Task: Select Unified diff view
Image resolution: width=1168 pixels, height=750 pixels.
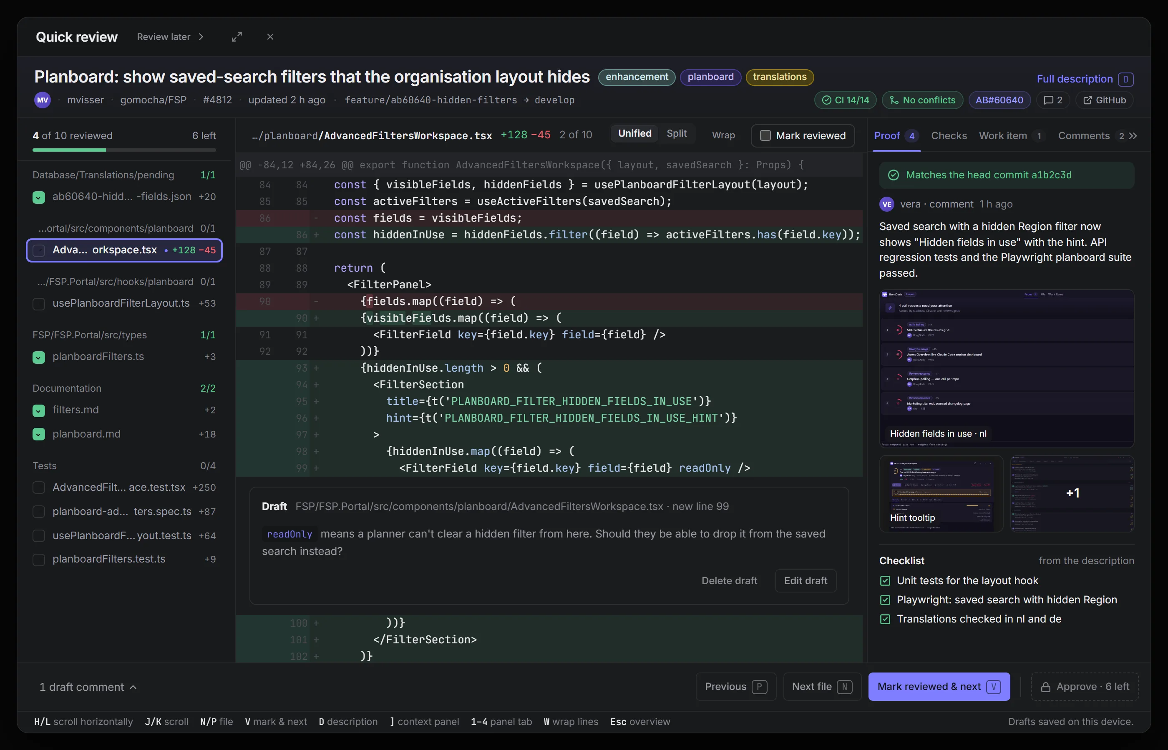Action: click(635, 133)
